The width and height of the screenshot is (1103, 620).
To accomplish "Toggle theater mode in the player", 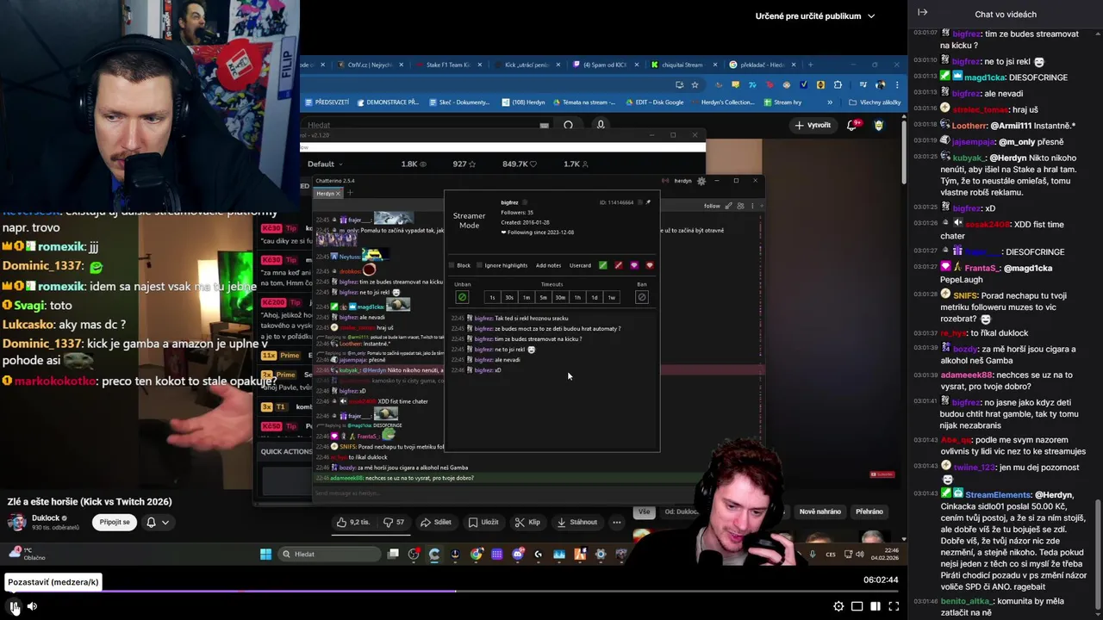I will [876, 606].
